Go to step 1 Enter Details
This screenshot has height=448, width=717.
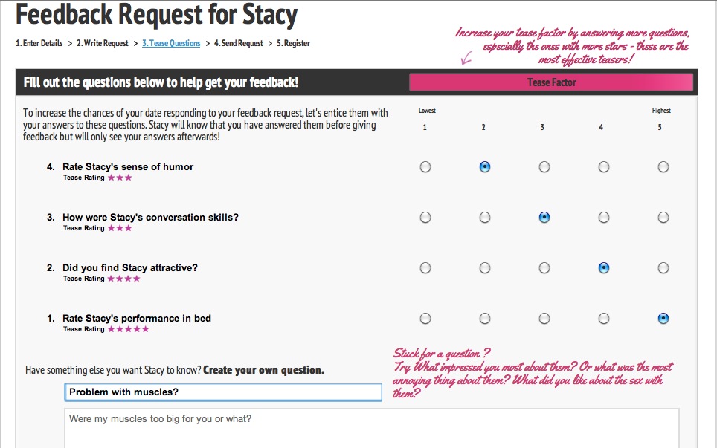(39, 43)
